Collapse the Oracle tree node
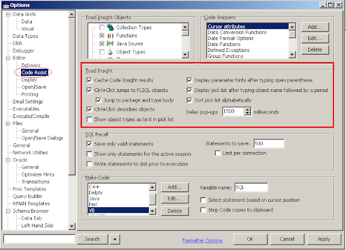Screen dimensions: 346x250 pos(8,160)
